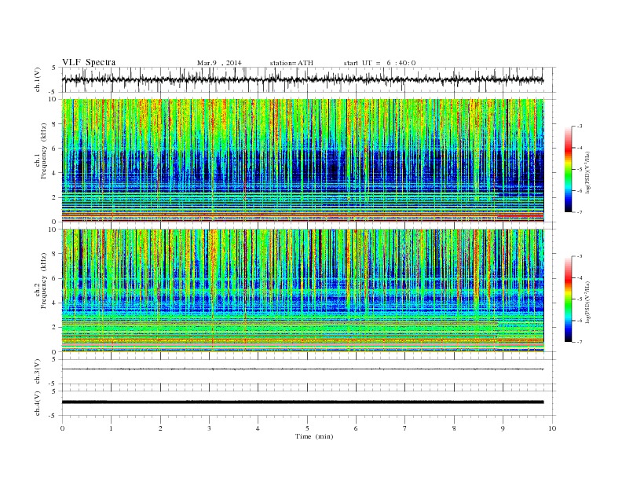Screen dimensions: 622x481
Task: Click the ch.1 voltage waveform trace panel
Action: (x=309, y=79)
